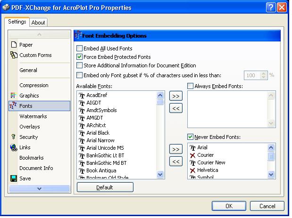Click Always Embed list scroll up arrow

(271, 95)
